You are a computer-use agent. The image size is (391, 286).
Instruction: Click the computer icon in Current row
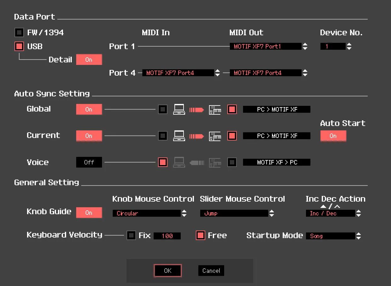[x=179, y=136]
